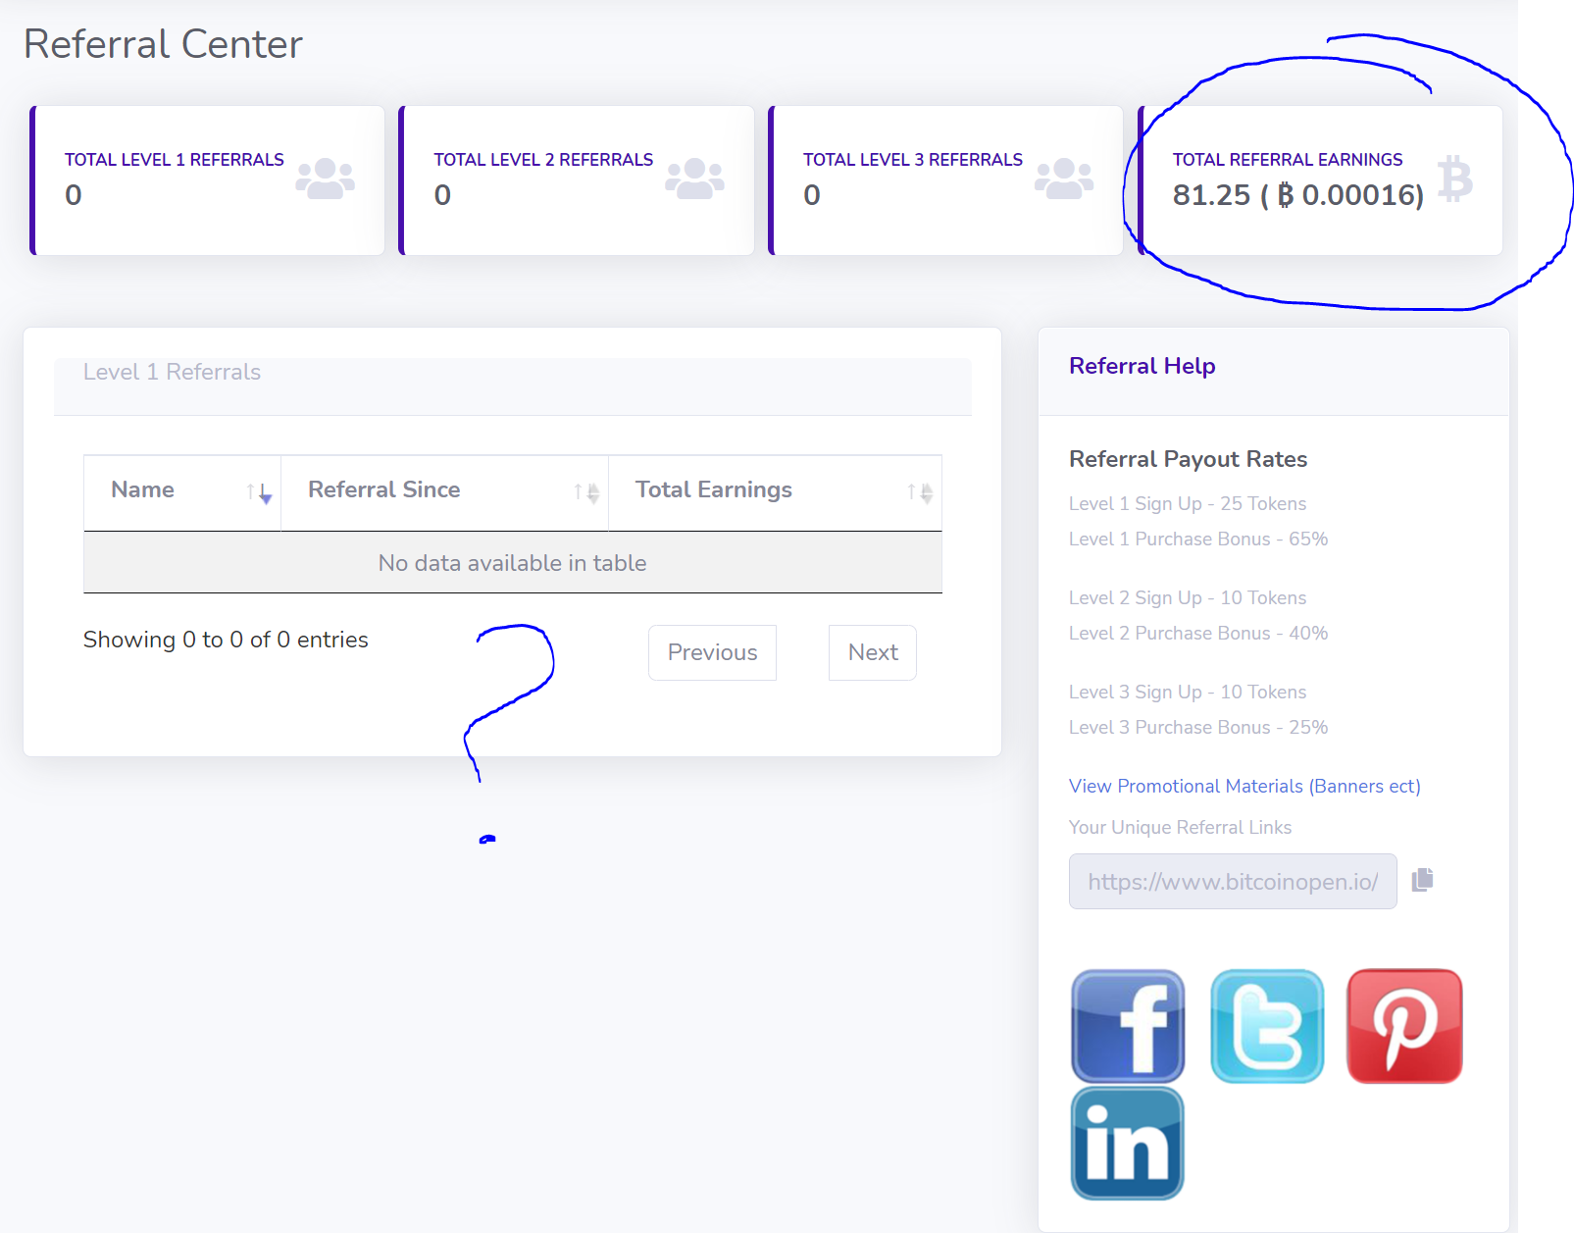
Task: Go to the Previous table page
Action: 712,652
